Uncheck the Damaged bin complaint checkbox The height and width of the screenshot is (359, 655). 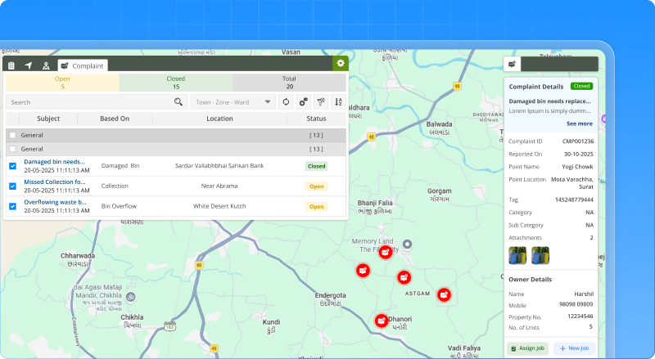point(12,166)
